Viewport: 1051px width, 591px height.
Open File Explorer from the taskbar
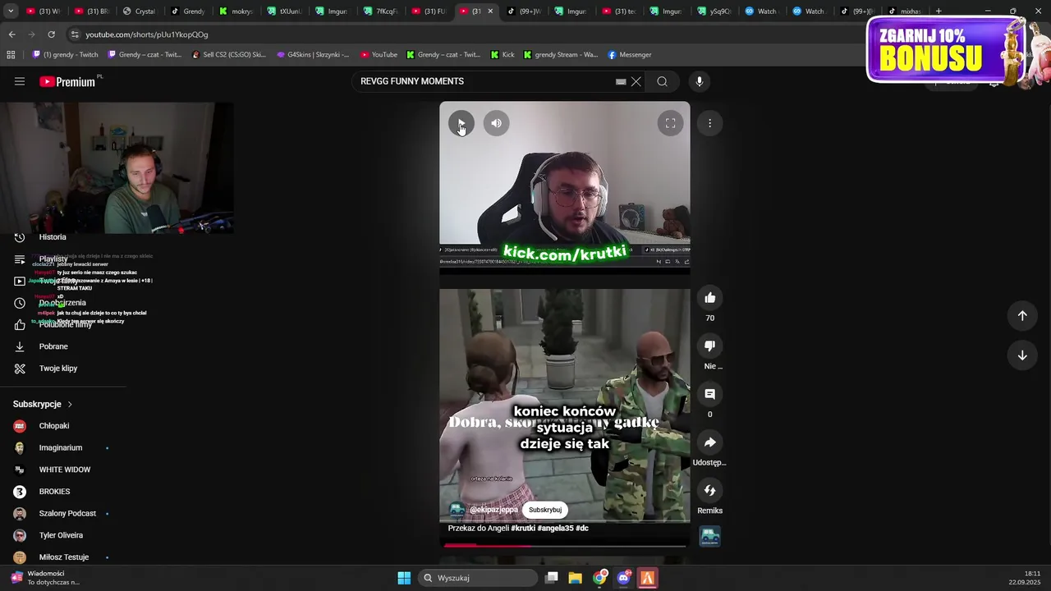point(575,578)
